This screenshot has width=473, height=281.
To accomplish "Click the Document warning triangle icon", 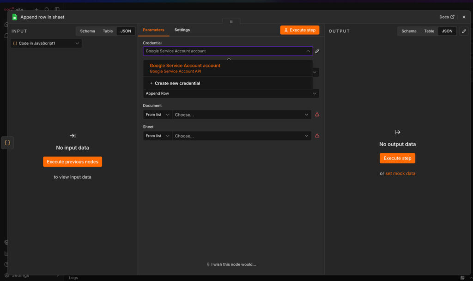I will pyautogui.click(x=317, y=115).
